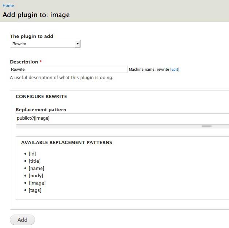229x228 pixels.
Task: Select the [body] replacement pattern text
Action: (36, 175)
